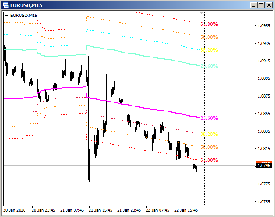
Task: Click the yellow 38.20% upper level label
Action: coord(209,50)
